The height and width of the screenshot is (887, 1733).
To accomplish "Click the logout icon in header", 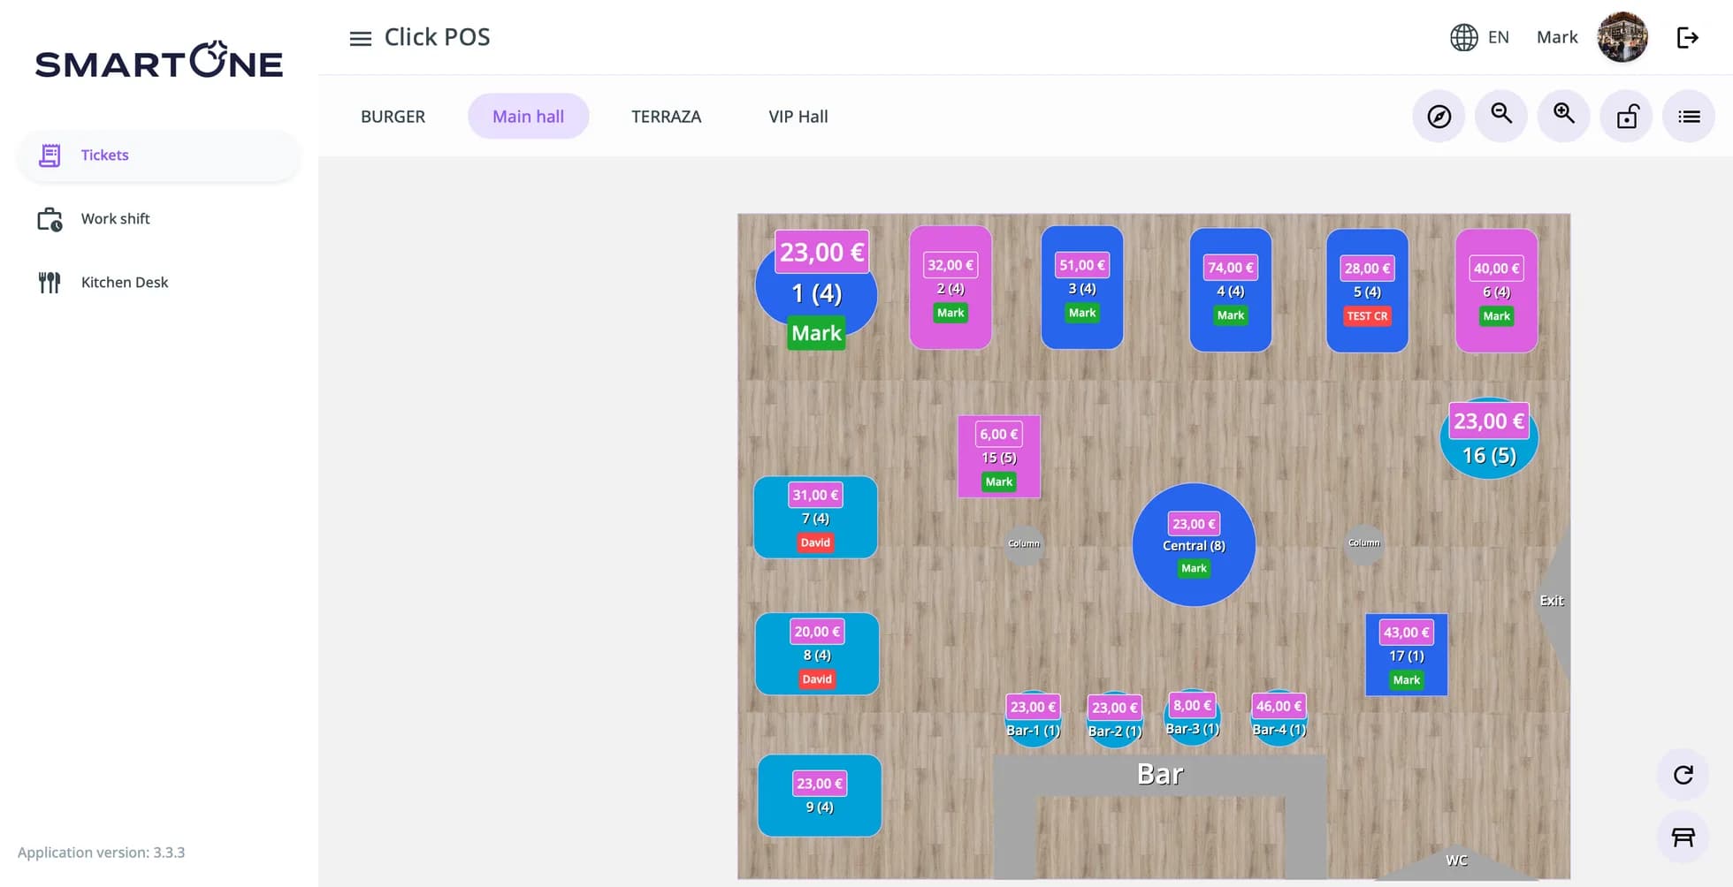I will tap(1687, 37).
